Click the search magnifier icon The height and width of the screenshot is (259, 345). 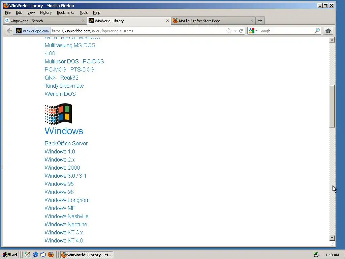317,31
